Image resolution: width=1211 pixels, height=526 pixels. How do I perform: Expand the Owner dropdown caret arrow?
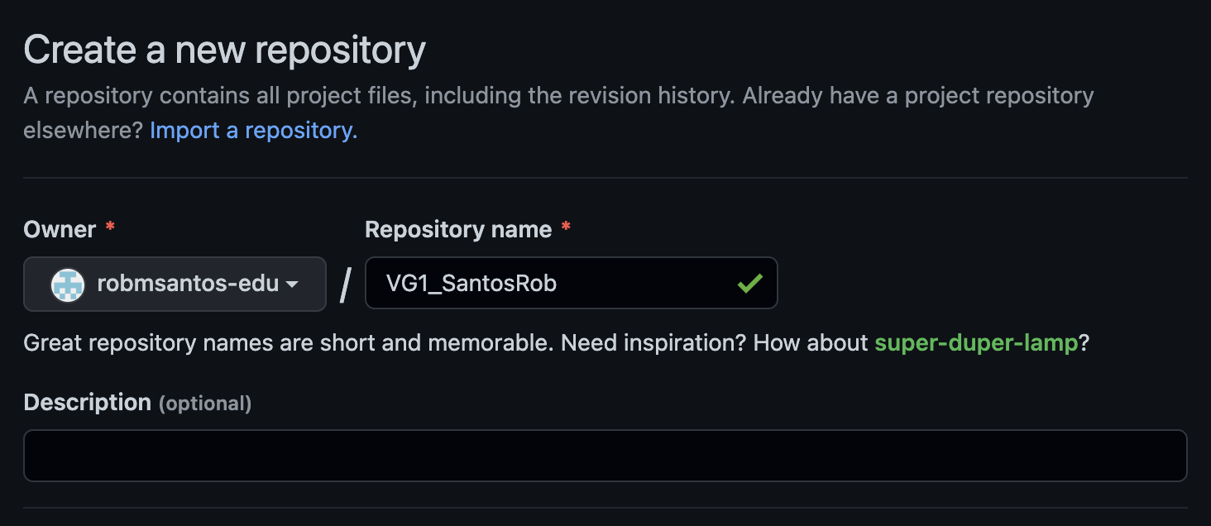[x=292, y=285]
